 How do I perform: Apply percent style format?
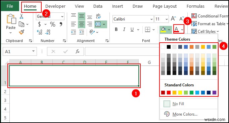click(x=53, y=24)
